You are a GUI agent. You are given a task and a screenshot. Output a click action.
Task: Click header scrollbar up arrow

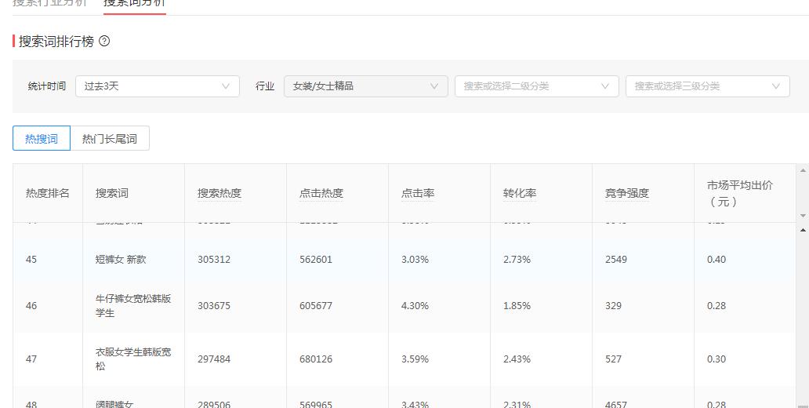point(803,170)
